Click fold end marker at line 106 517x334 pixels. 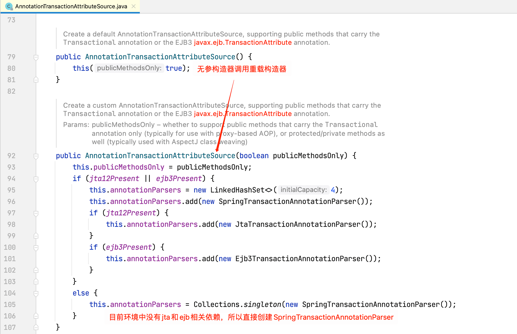pos(36,316)
